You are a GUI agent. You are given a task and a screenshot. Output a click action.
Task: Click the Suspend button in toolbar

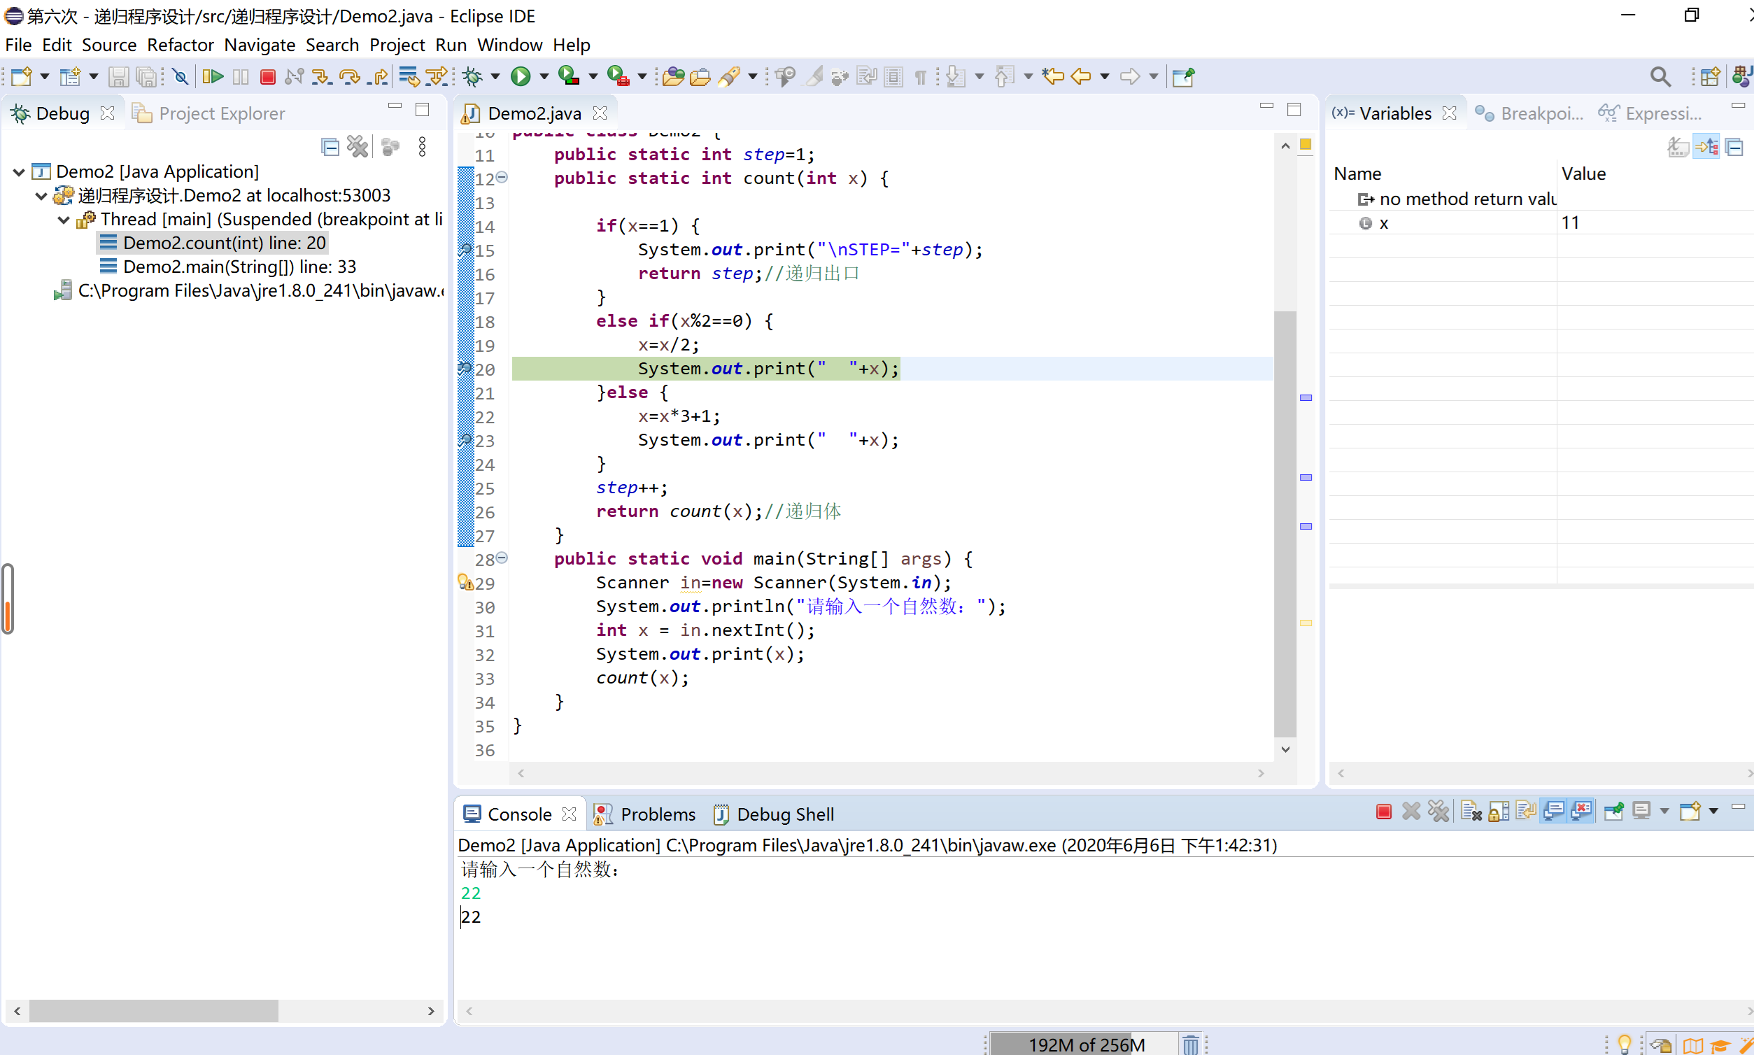pyautogui.click(x=240, y=76)
